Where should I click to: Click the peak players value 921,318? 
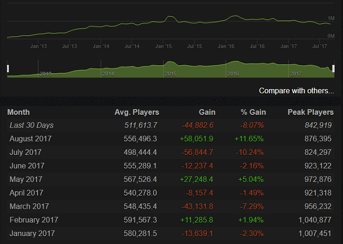pos(318,193)
